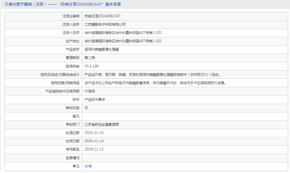Image resolution: width=290 pixels, height=173 pixels.
Task: Click the 批准日期 value 2024-11-14
Action: point(94,133)
